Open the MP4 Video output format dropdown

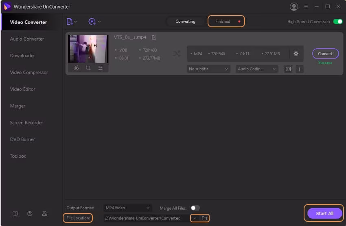(x=127, y=208)
